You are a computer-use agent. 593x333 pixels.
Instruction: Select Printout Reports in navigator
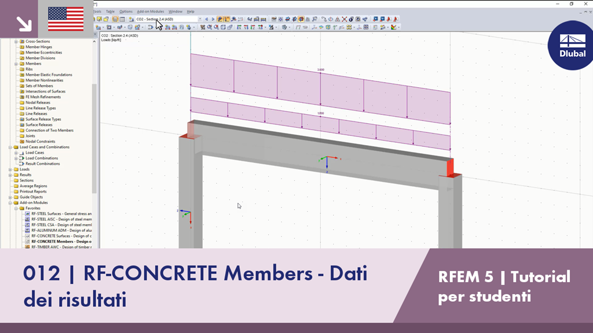33,192
